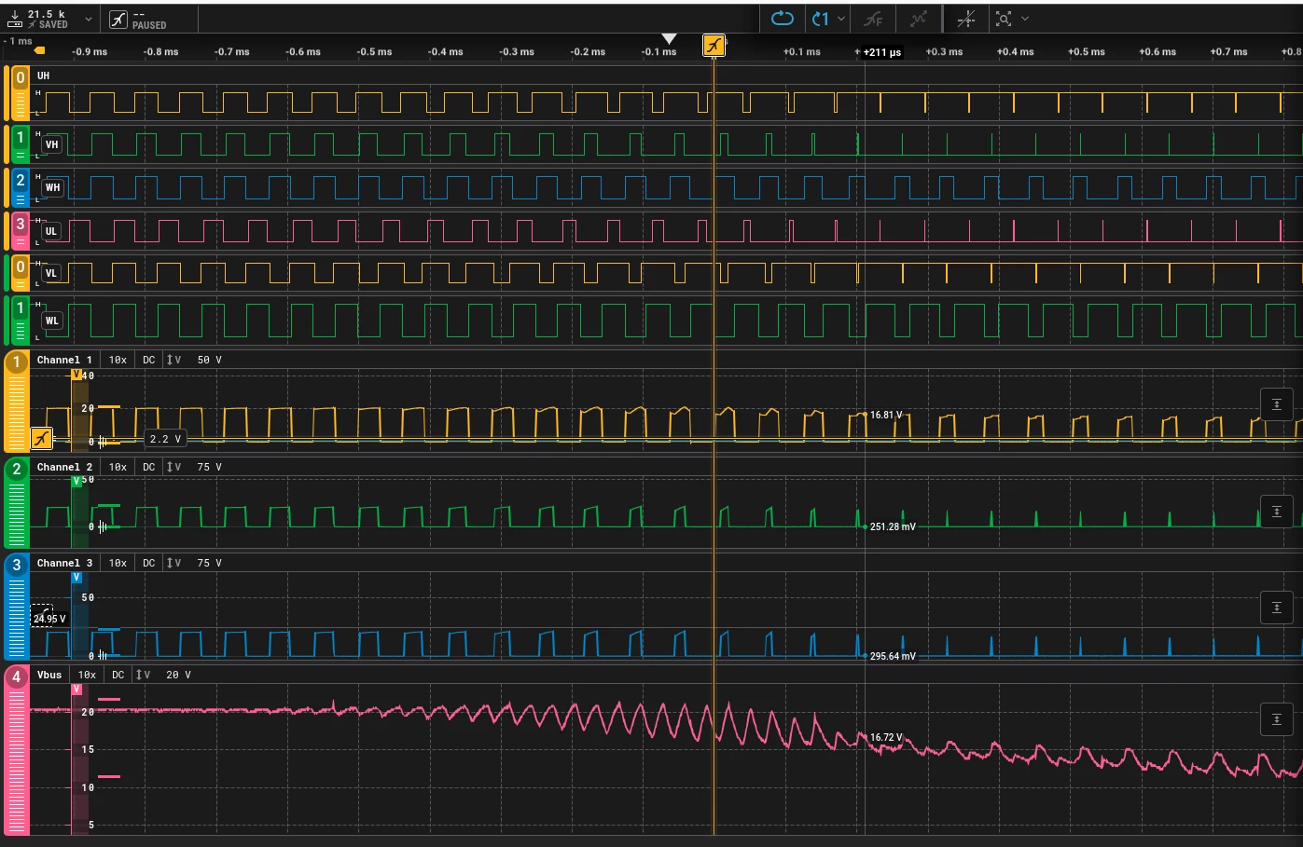Viewport: 1303px width, 847px height.
Task: Click the white triangle time reference marker
Action: pyautogui.click(x=669, y=38)
